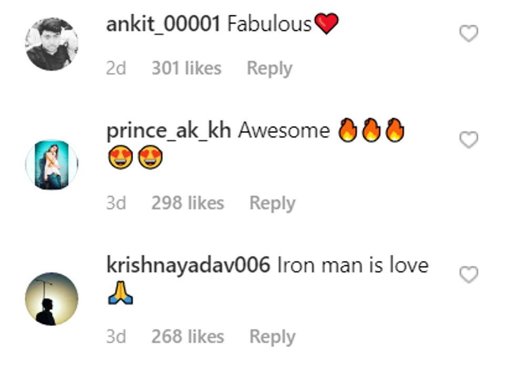
Task: Open the prince_ak_kh username link
Action: (x=168, y=131)
